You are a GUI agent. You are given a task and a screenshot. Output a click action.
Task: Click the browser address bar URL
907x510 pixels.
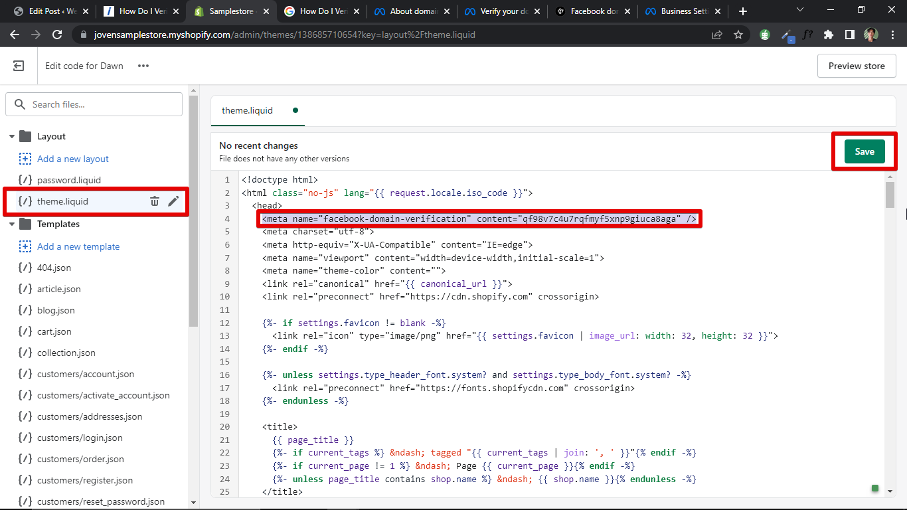pos(285,35)
